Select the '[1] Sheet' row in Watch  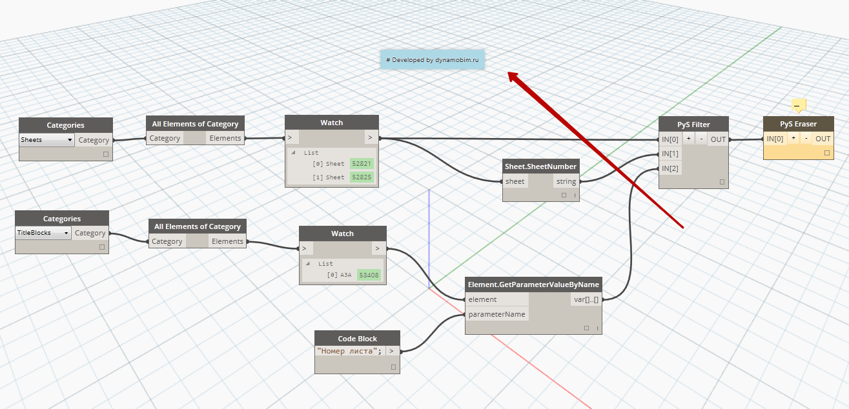[x=329, y=177]
